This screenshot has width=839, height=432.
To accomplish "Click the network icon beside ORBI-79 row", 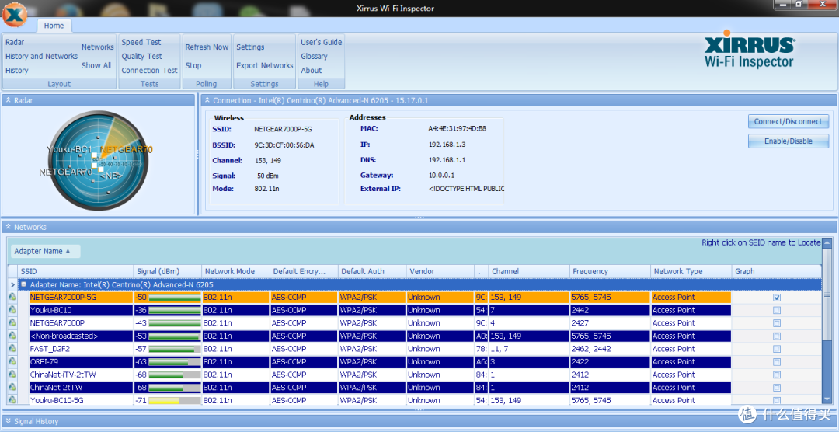I will pos(12,361).
